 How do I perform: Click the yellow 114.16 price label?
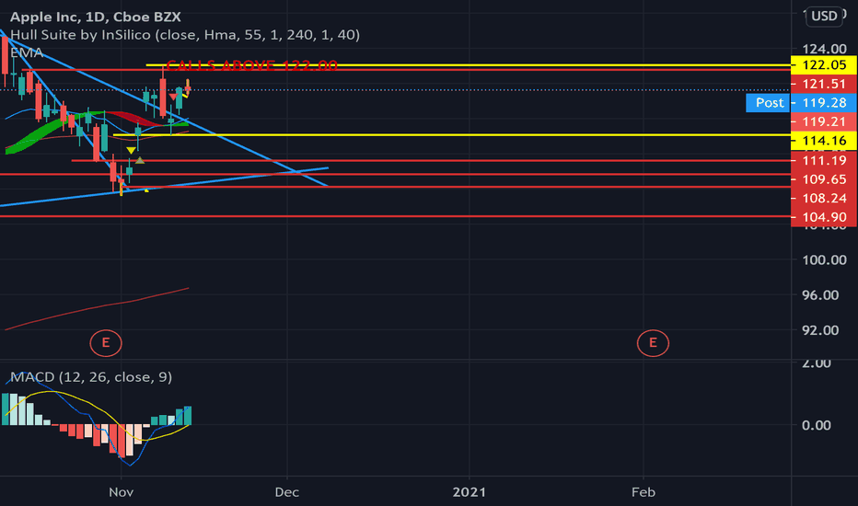(x=824, y=141)
